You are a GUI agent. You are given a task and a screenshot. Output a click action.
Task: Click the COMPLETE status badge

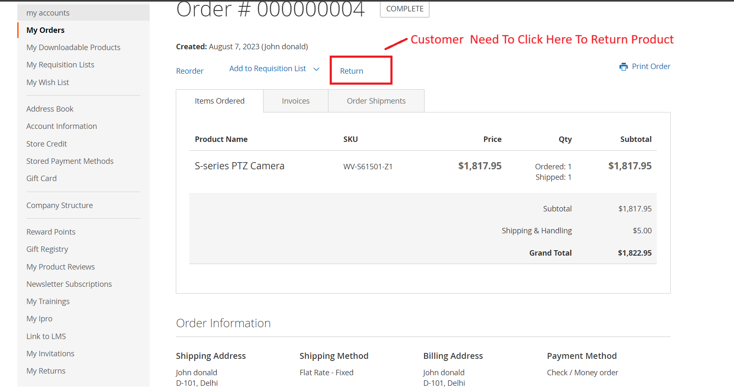405,9
